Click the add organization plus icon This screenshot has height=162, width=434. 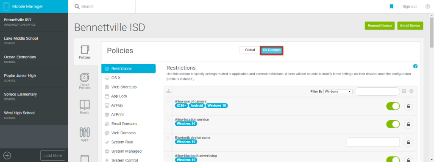coord(8,155)
